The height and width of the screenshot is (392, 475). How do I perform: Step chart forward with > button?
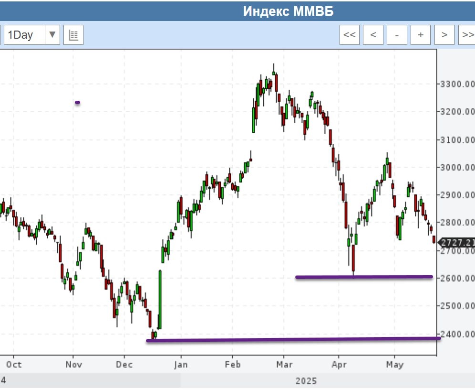coord(444,35)
